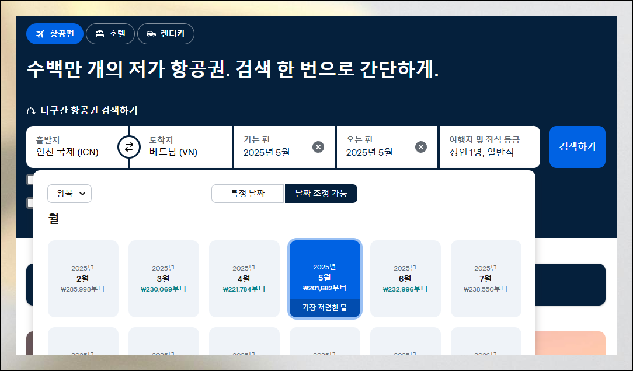
Task: Select the 항공편 flights tab
Action: point(55,34)
